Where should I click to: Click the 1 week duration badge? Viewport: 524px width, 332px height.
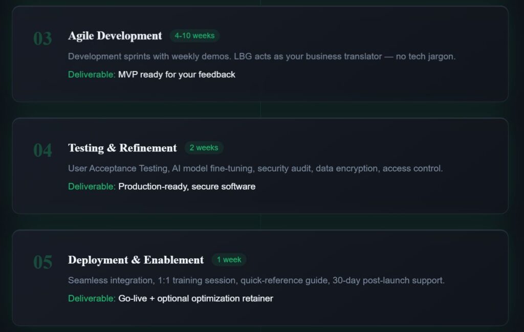[x=229, y=260]
